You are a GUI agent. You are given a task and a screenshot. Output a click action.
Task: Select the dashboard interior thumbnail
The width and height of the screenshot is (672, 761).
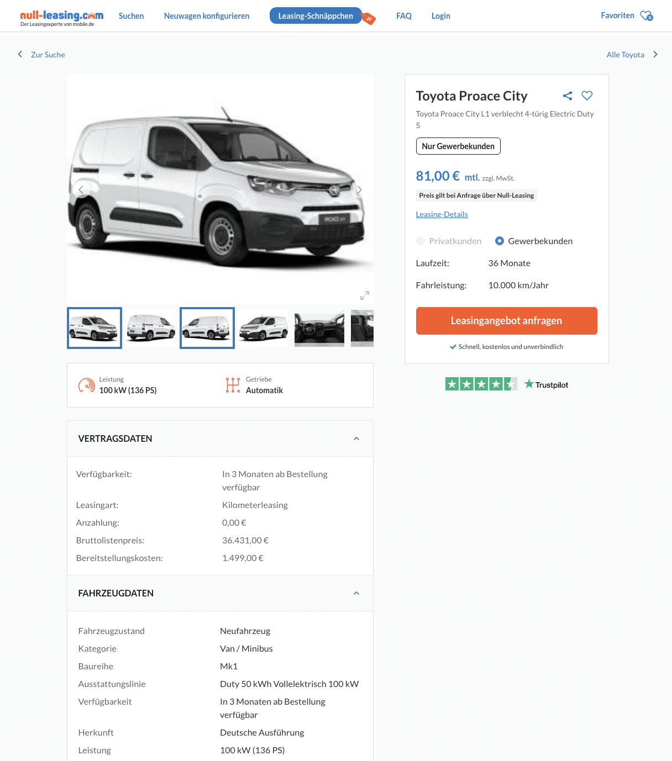(319, 328)
